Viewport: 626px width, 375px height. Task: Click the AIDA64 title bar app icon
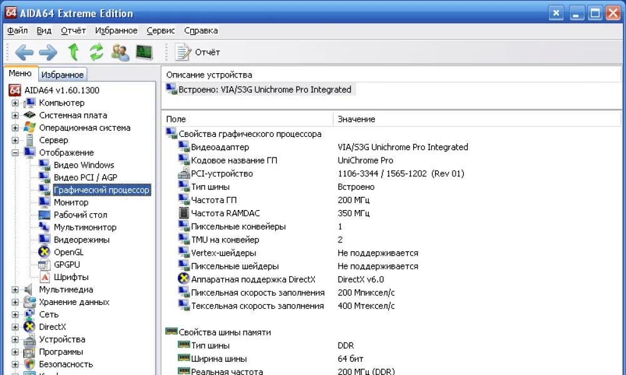pos(11,12)
